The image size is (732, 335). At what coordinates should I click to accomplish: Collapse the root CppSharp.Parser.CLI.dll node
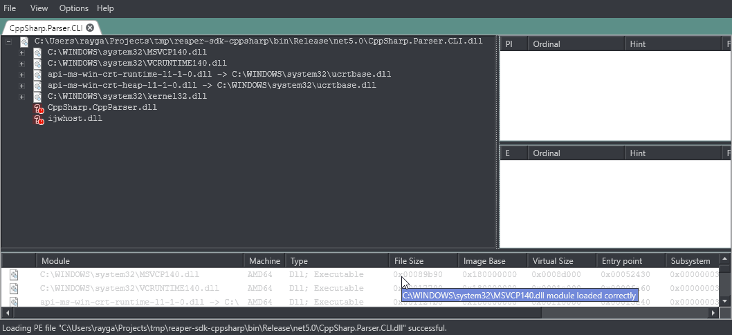point(8,41)
